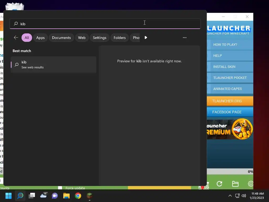Click the orange TLAUNCHER.ORG button
The image size is (269, 202).
[x=230, y=101]
